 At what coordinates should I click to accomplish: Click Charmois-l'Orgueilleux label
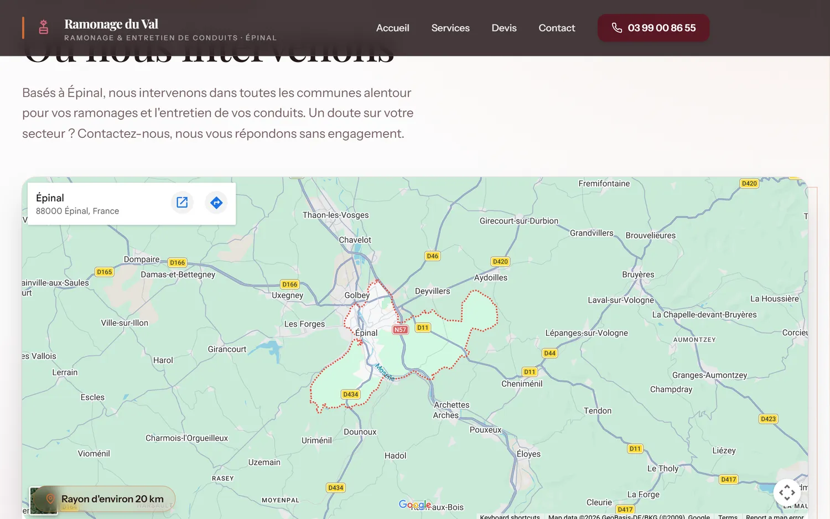pos(186,438)
